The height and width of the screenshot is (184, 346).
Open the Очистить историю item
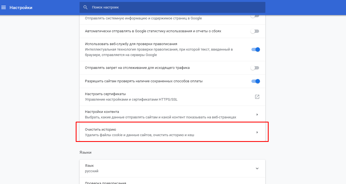tap(164, 132)
